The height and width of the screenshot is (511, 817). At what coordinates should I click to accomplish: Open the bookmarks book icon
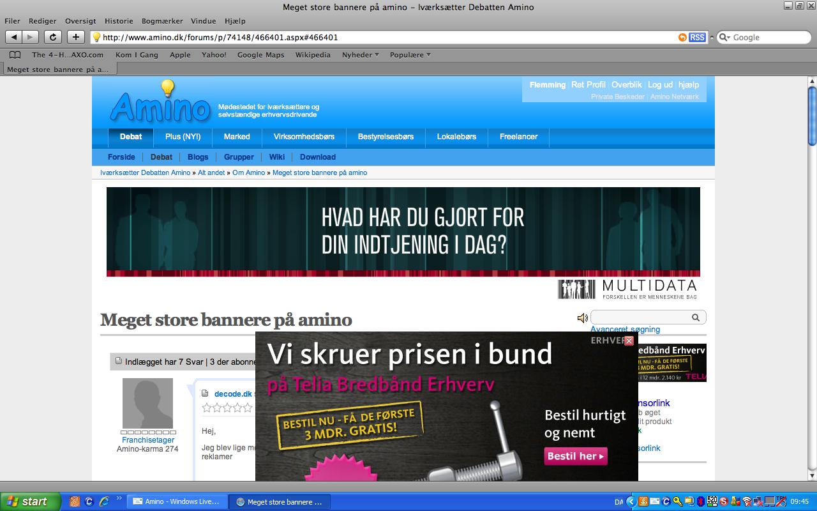(15, 55)
